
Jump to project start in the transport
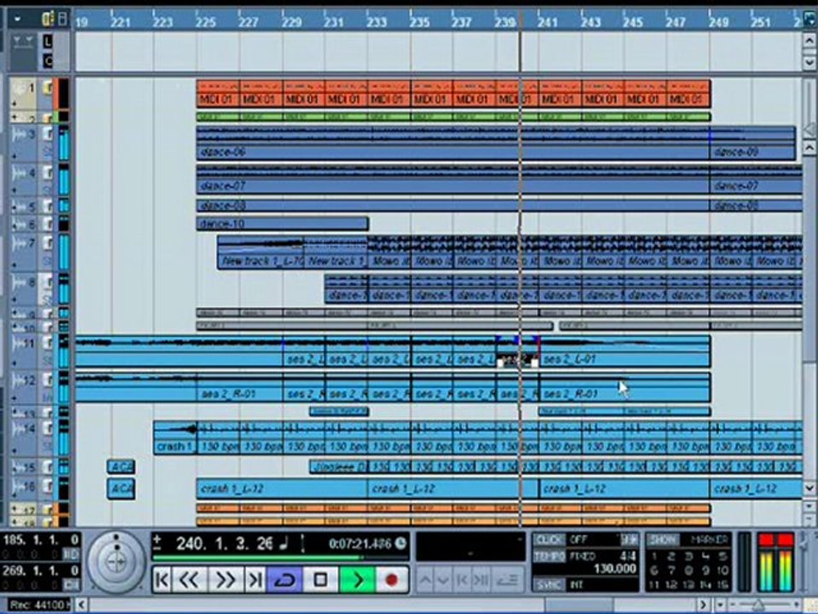(x=162, y=580)
